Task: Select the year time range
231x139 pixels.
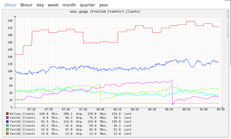Action: (x=104, y=5)
